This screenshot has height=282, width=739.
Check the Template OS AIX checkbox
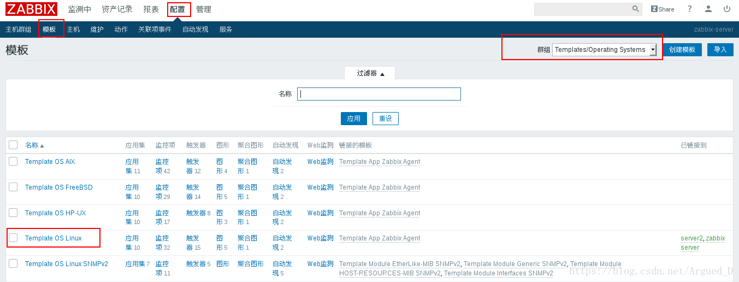click(x=13, y=161)
